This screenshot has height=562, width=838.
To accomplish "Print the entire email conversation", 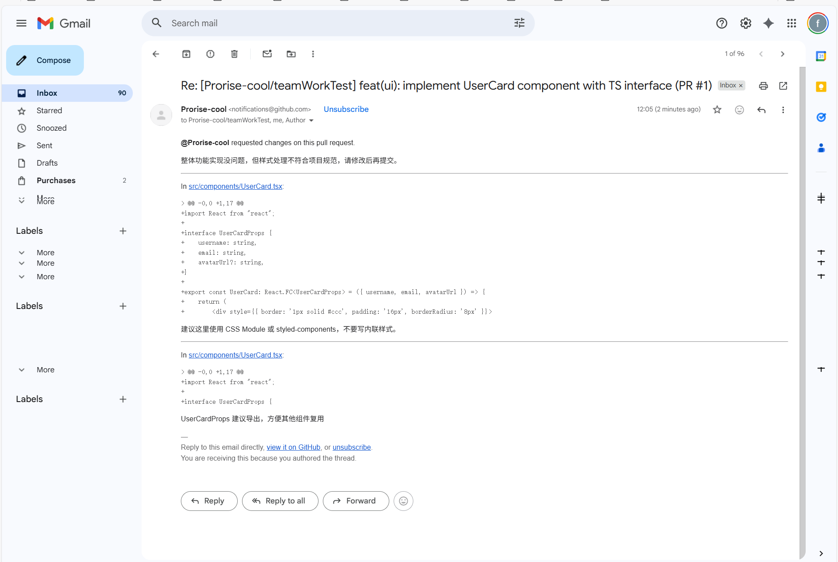I will point(763,86).
